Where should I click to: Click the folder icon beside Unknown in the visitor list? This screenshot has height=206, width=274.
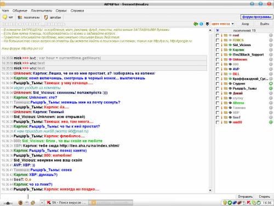coord(226,59)
